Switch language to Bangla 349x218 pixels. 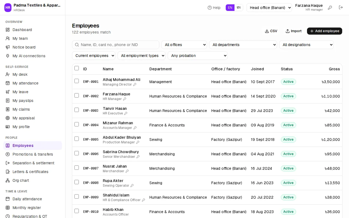click(239, 8)
